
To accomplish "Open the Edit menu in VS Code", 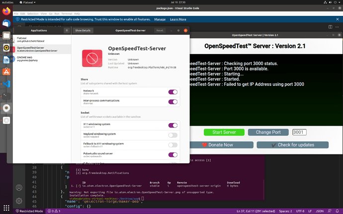I will point(23,13).
